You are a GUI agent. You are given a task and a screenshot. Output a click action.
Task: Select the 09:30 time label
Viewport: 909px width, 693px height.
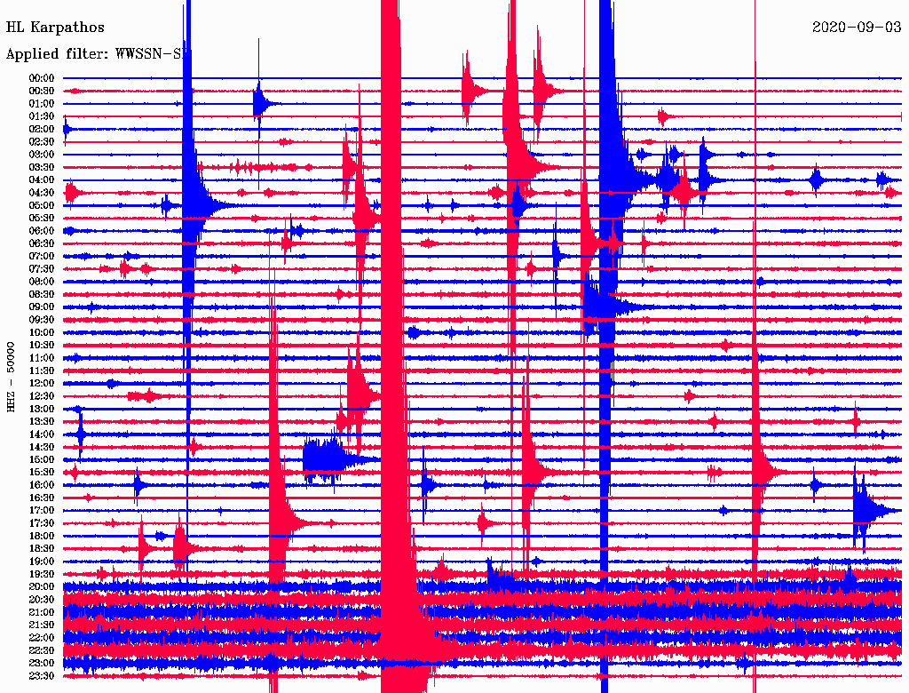pos(42,321)
